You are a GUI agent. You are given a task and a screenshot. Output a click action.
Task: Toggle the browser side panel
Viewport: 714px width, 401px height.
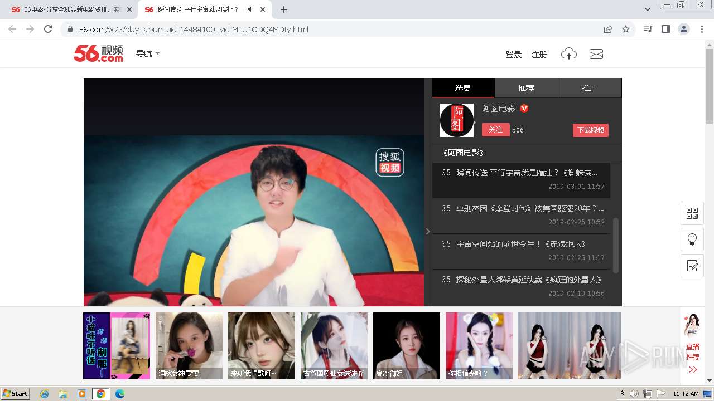(x=665, y=29)
